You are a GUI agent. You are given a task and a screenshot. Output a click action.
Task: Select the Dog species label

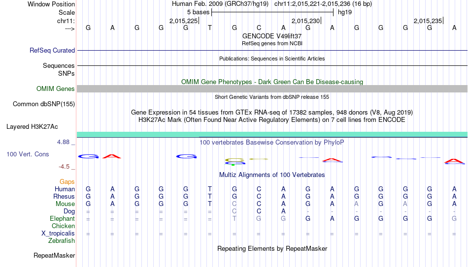(x=69, y=211)
